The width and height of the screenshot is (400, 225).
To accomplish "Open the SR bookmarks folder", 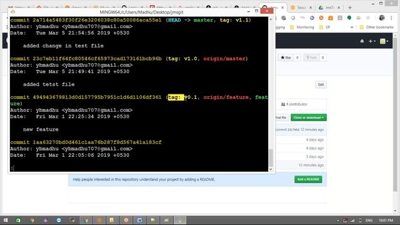I will pos(325,27).
